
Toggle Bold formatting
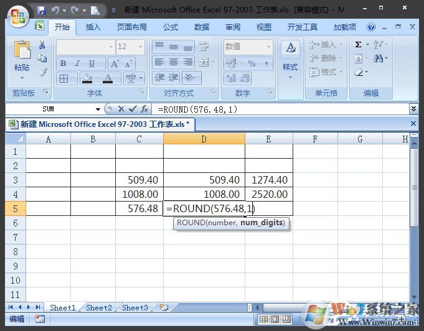(63, 63)
